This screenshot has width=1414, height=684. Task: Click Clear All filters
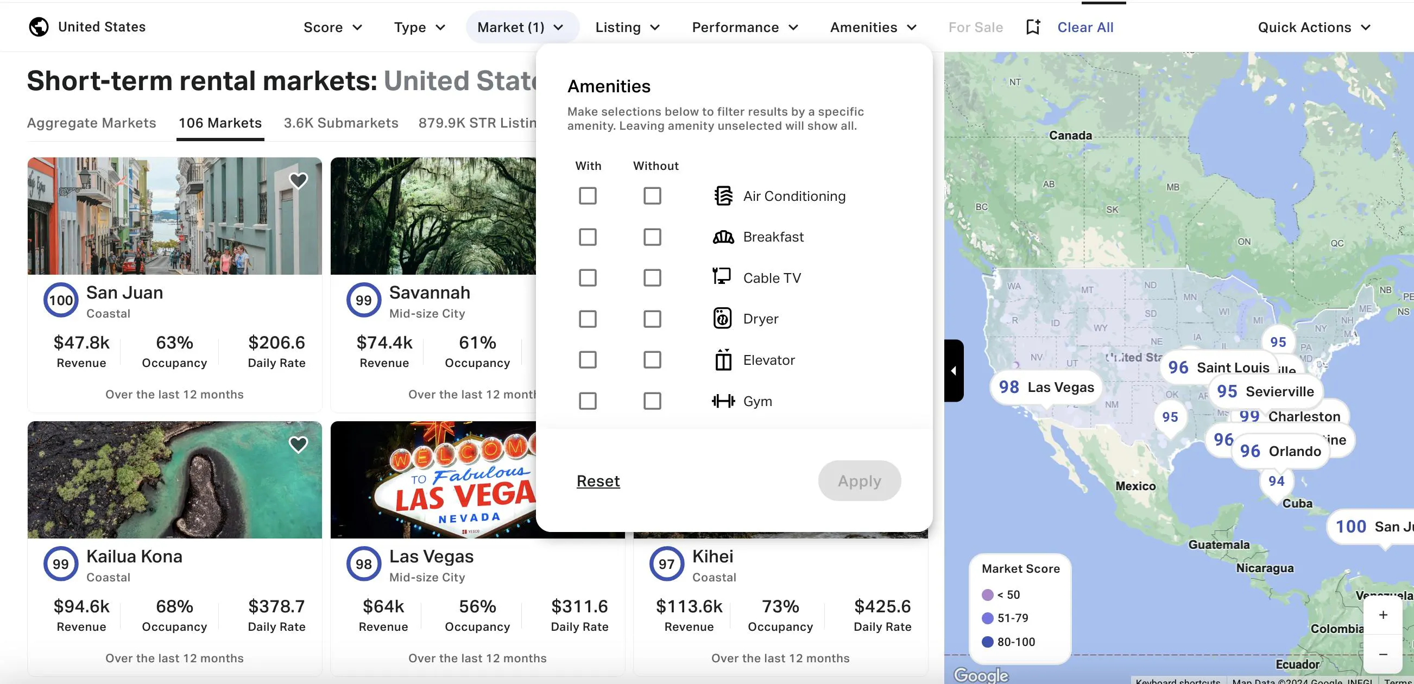pyautogui.click(x=1085, y=28)
